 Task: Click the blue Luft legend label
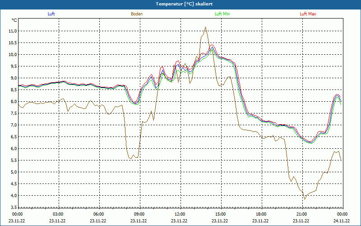coord(51,14)
